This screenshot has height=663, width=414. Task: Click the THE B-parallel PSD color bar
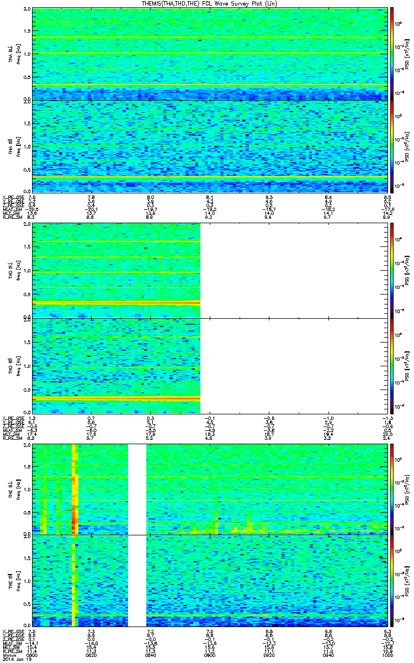(x=392, y=581)
